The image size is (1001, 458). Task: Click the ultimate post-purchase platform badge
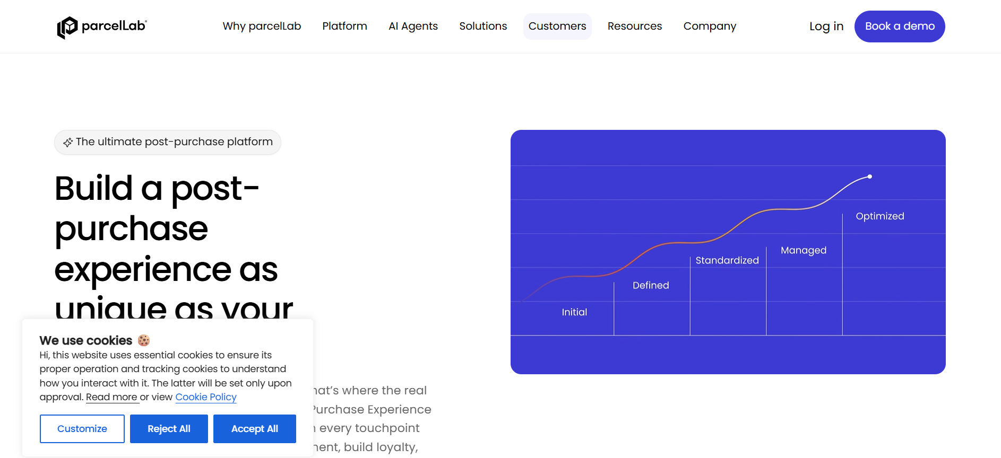click(168, 142)
